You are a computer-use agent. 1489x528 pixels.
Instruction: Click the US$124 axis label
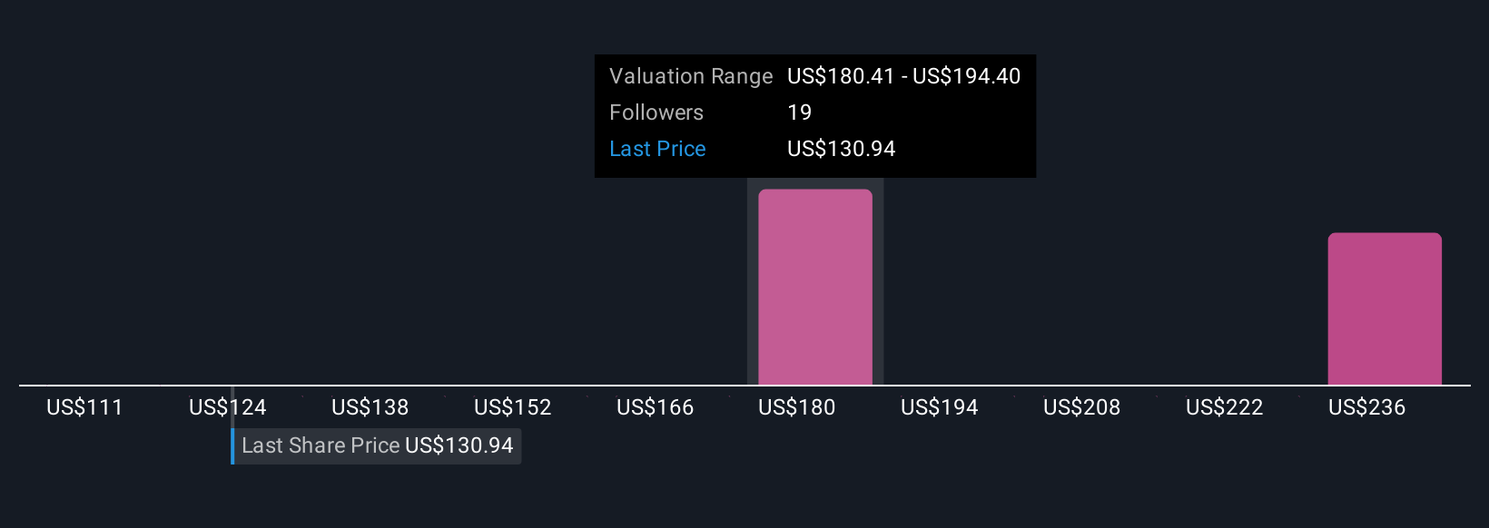click(x=228, y=407)
